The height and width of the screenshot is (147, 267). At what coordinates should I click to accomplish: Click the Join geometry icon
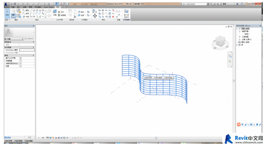pos(79,15)
